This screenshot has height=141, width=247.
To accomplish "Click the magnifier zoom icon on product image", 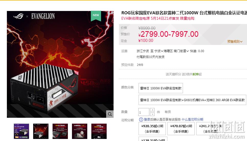I will coord(110,114).
